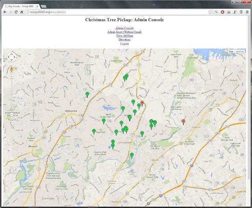The height and width of the screenshot is (208, 252).
Task: Select the Boy Scouts - Troop 2000 tab
Action: point(21,6)
